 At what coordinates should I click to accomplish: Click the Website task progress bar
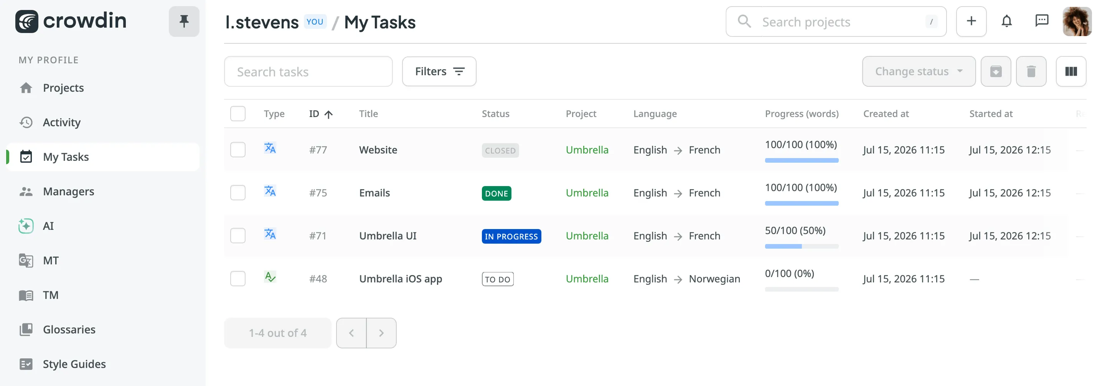tap(801, 160)
